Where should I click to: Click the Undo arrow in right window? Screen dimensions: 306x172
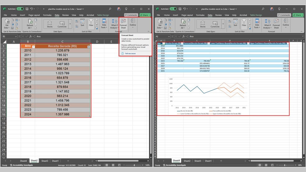[184, 9]
